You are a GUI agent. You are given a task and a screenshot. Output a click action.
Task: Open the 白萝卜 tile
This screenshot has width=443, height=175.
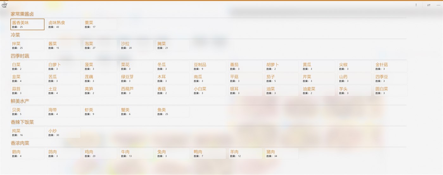(64, 66)
